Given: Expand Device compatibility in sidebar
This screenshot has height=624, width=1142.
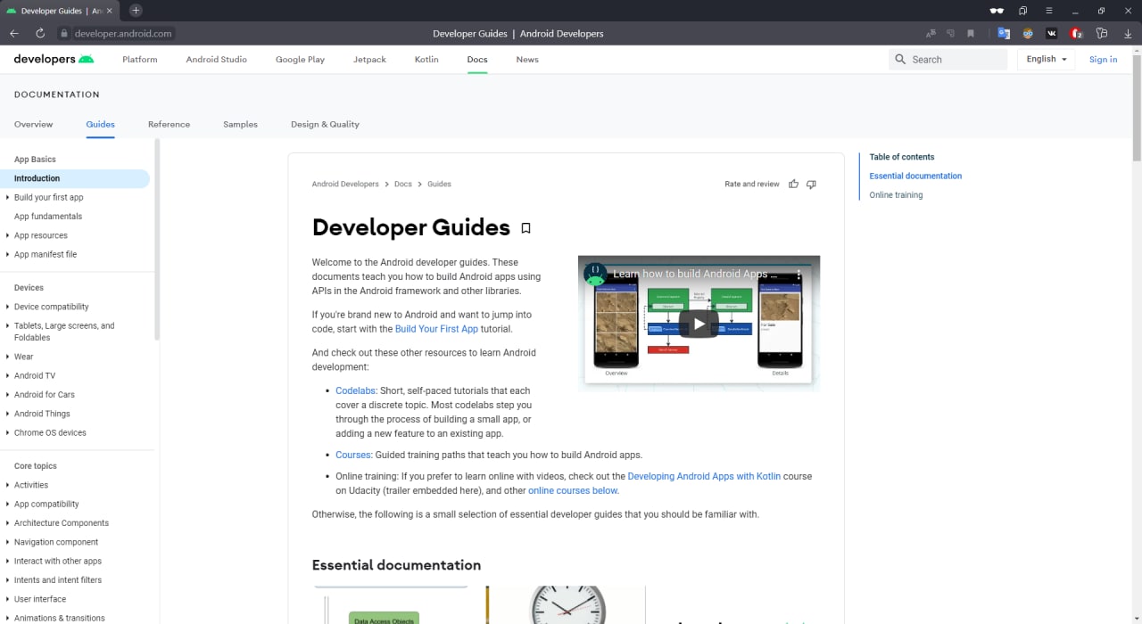Looking at the screenshot, I should 7,307.
